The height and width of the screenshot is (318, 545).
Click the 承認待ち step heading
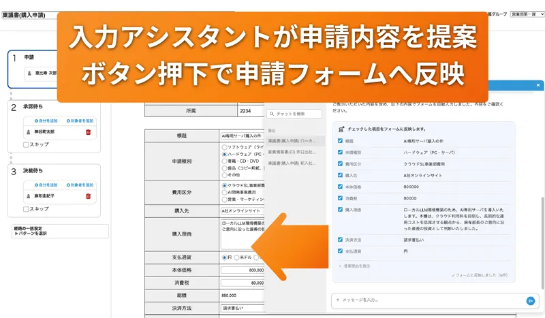(33, 106)
